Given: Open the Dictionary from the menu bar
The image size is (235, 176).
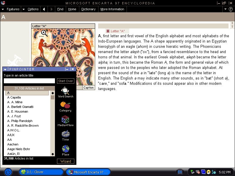Looking at the screenshot, I should coord(88,9).
